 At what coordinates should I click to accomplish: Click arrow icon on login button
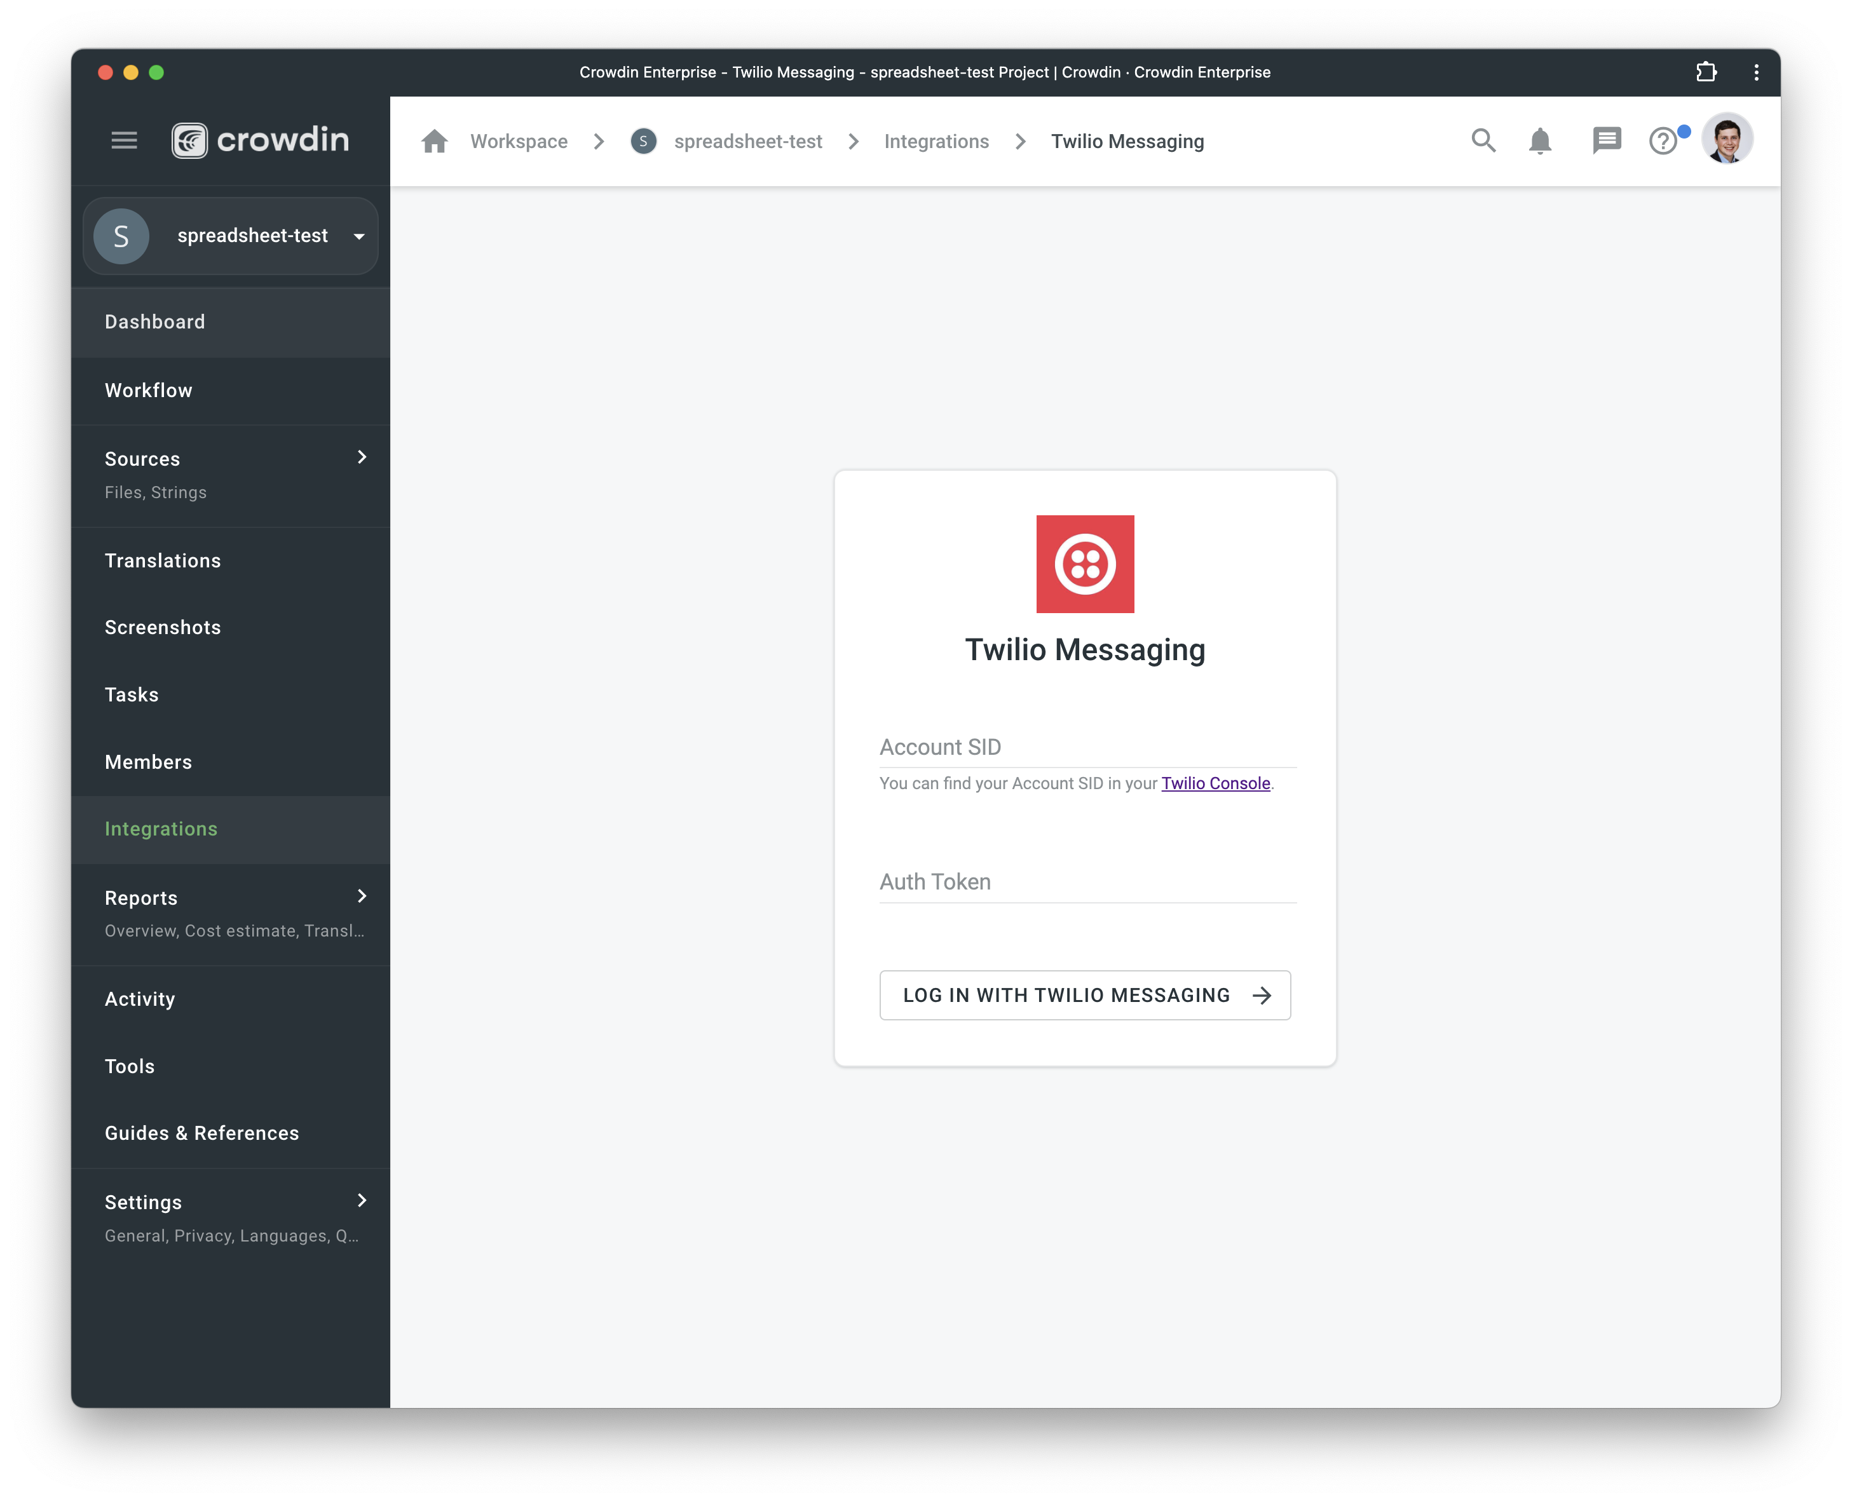1262,995
